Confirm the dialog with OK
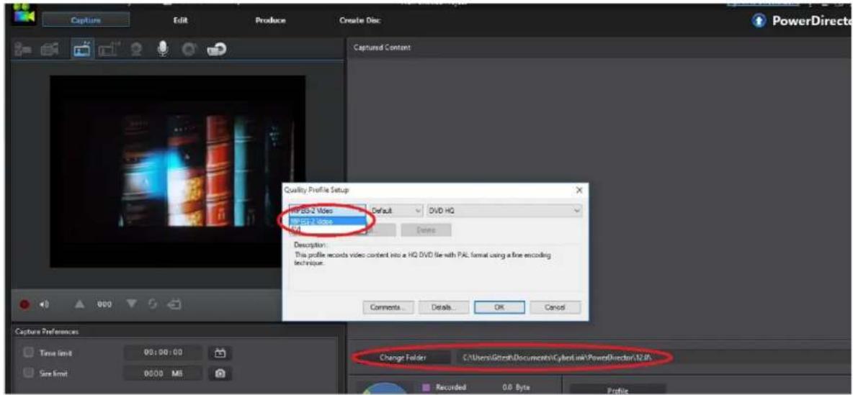The height and width of the screenshot is (395, 853). click(499, 307)
